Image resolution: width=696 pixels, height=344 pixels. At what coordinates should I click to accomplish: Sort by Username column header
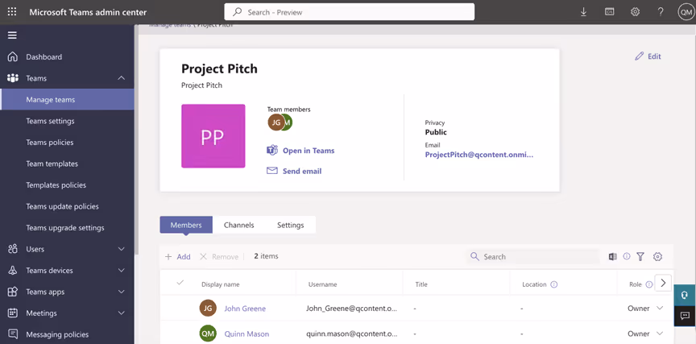[323, 284]
